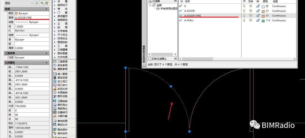Click the 重载参照 tool icon
The width and height of the screenshot is (305, 138).
(55, 69)
